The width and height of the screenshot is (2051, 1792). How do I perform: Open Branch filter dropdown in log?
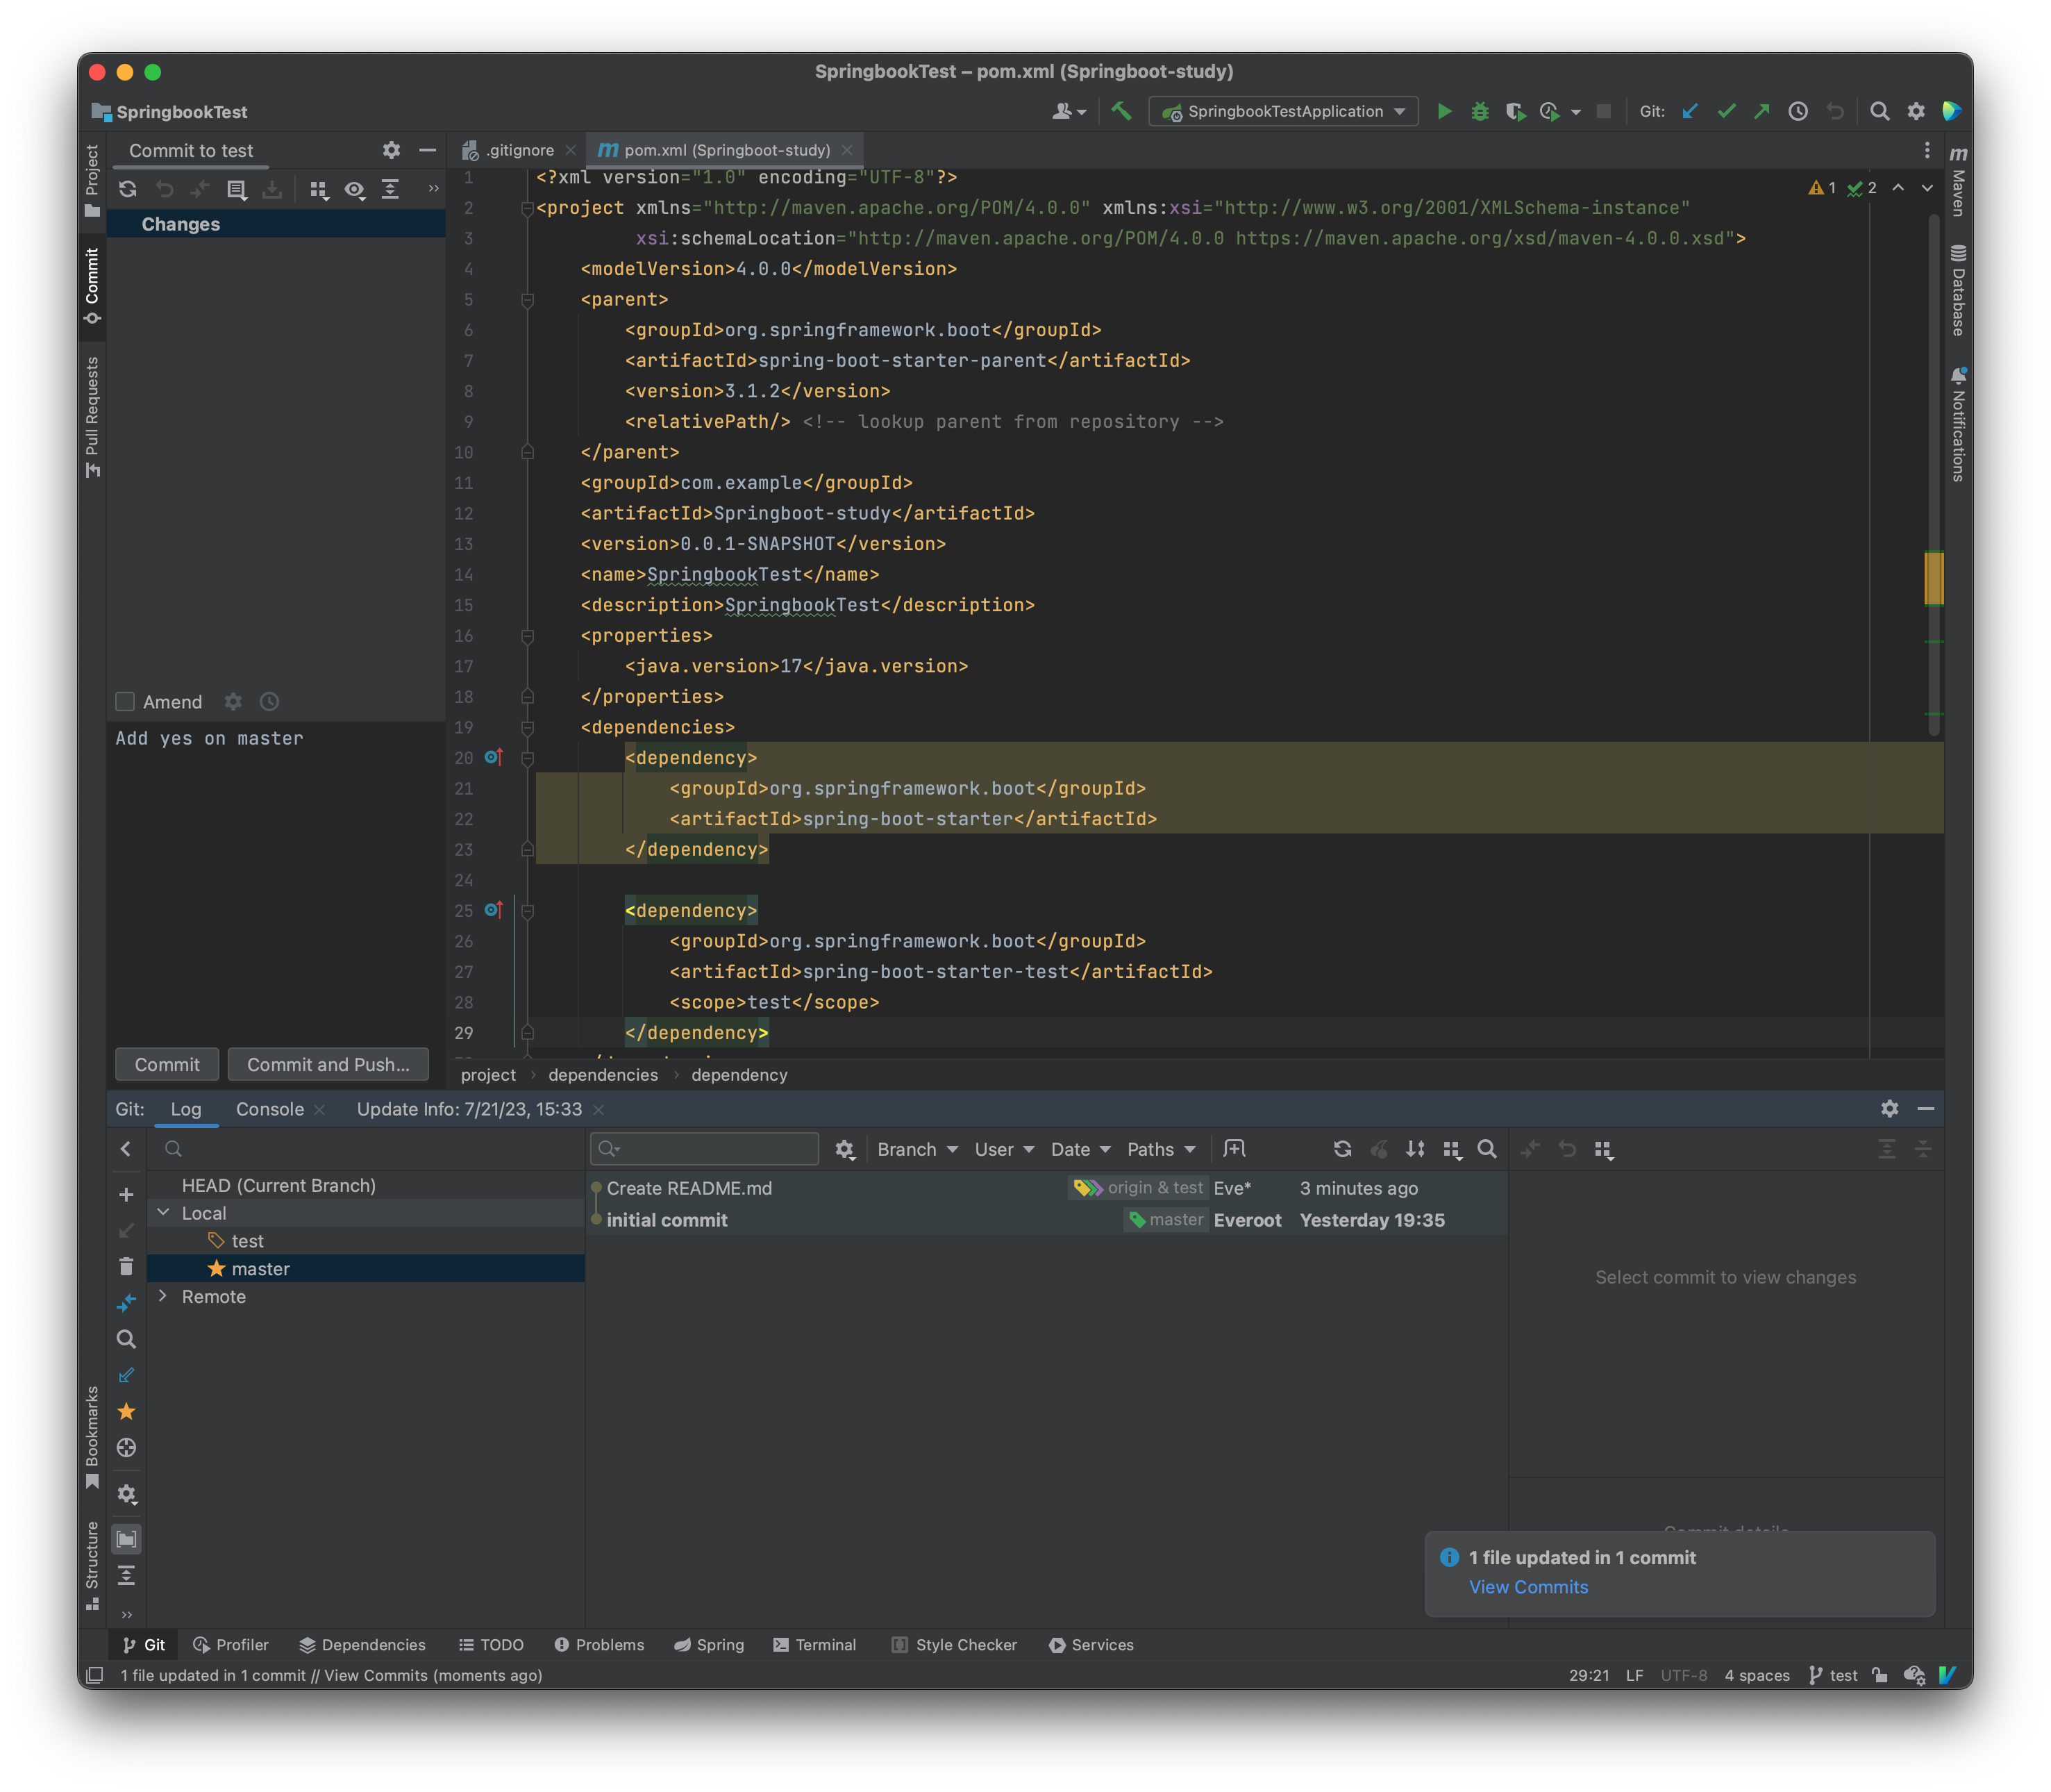click(918, 1149)
